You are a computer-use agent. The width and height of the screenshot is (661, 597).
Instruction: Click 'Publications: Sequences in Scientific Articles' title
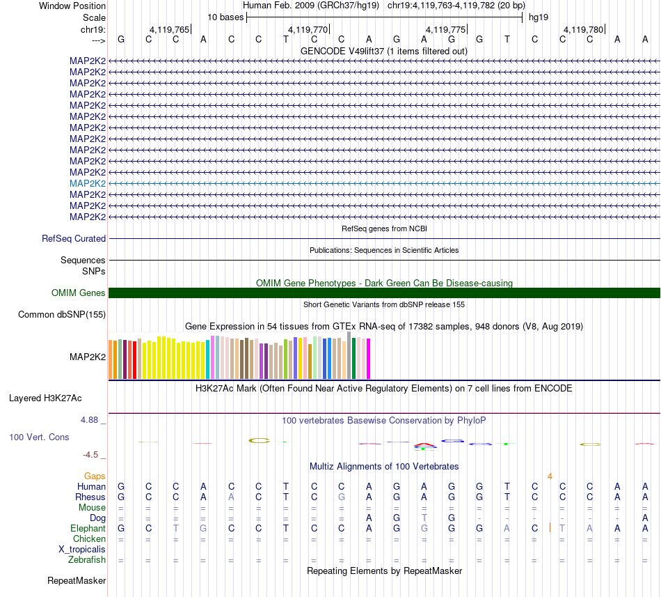click(x=384, y=250)
